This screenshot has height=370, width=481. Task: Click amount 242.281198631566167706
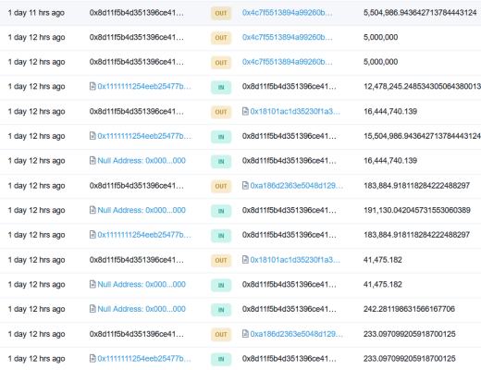(409, 309)
